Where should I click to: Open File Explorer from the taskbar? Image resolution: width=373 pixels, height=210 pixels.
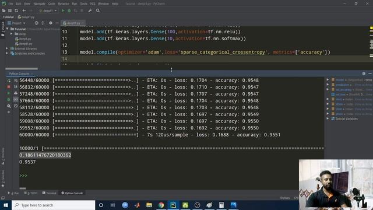149,205
